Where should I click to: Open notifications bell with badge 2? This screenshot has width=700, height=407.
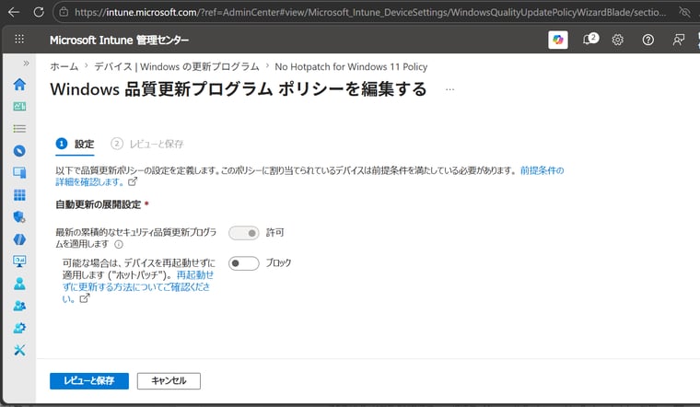pos(589,40)
